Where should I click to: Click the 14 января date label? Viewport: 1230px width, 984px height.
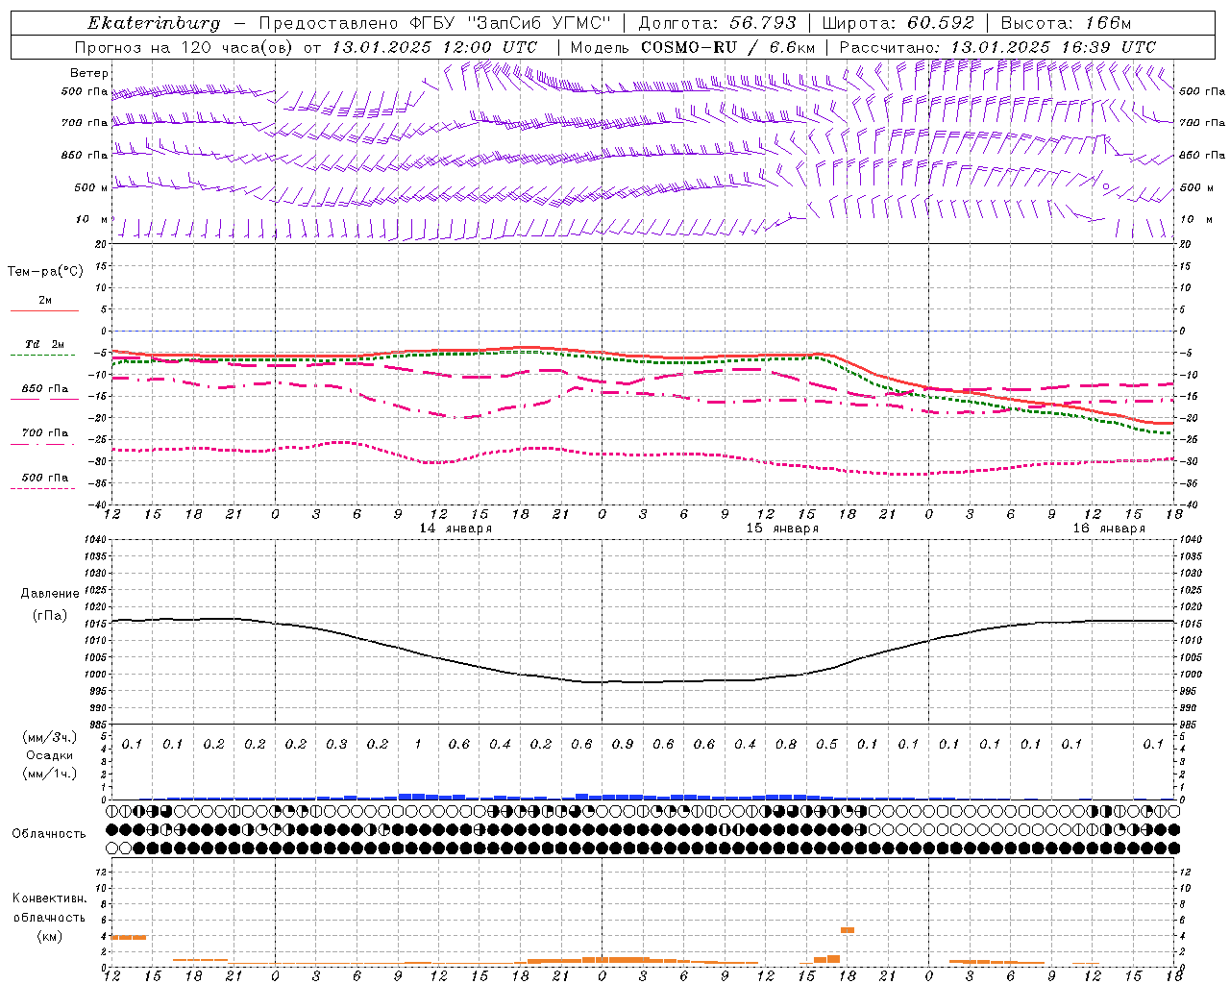pyautogui.click(x=455, y=529)
